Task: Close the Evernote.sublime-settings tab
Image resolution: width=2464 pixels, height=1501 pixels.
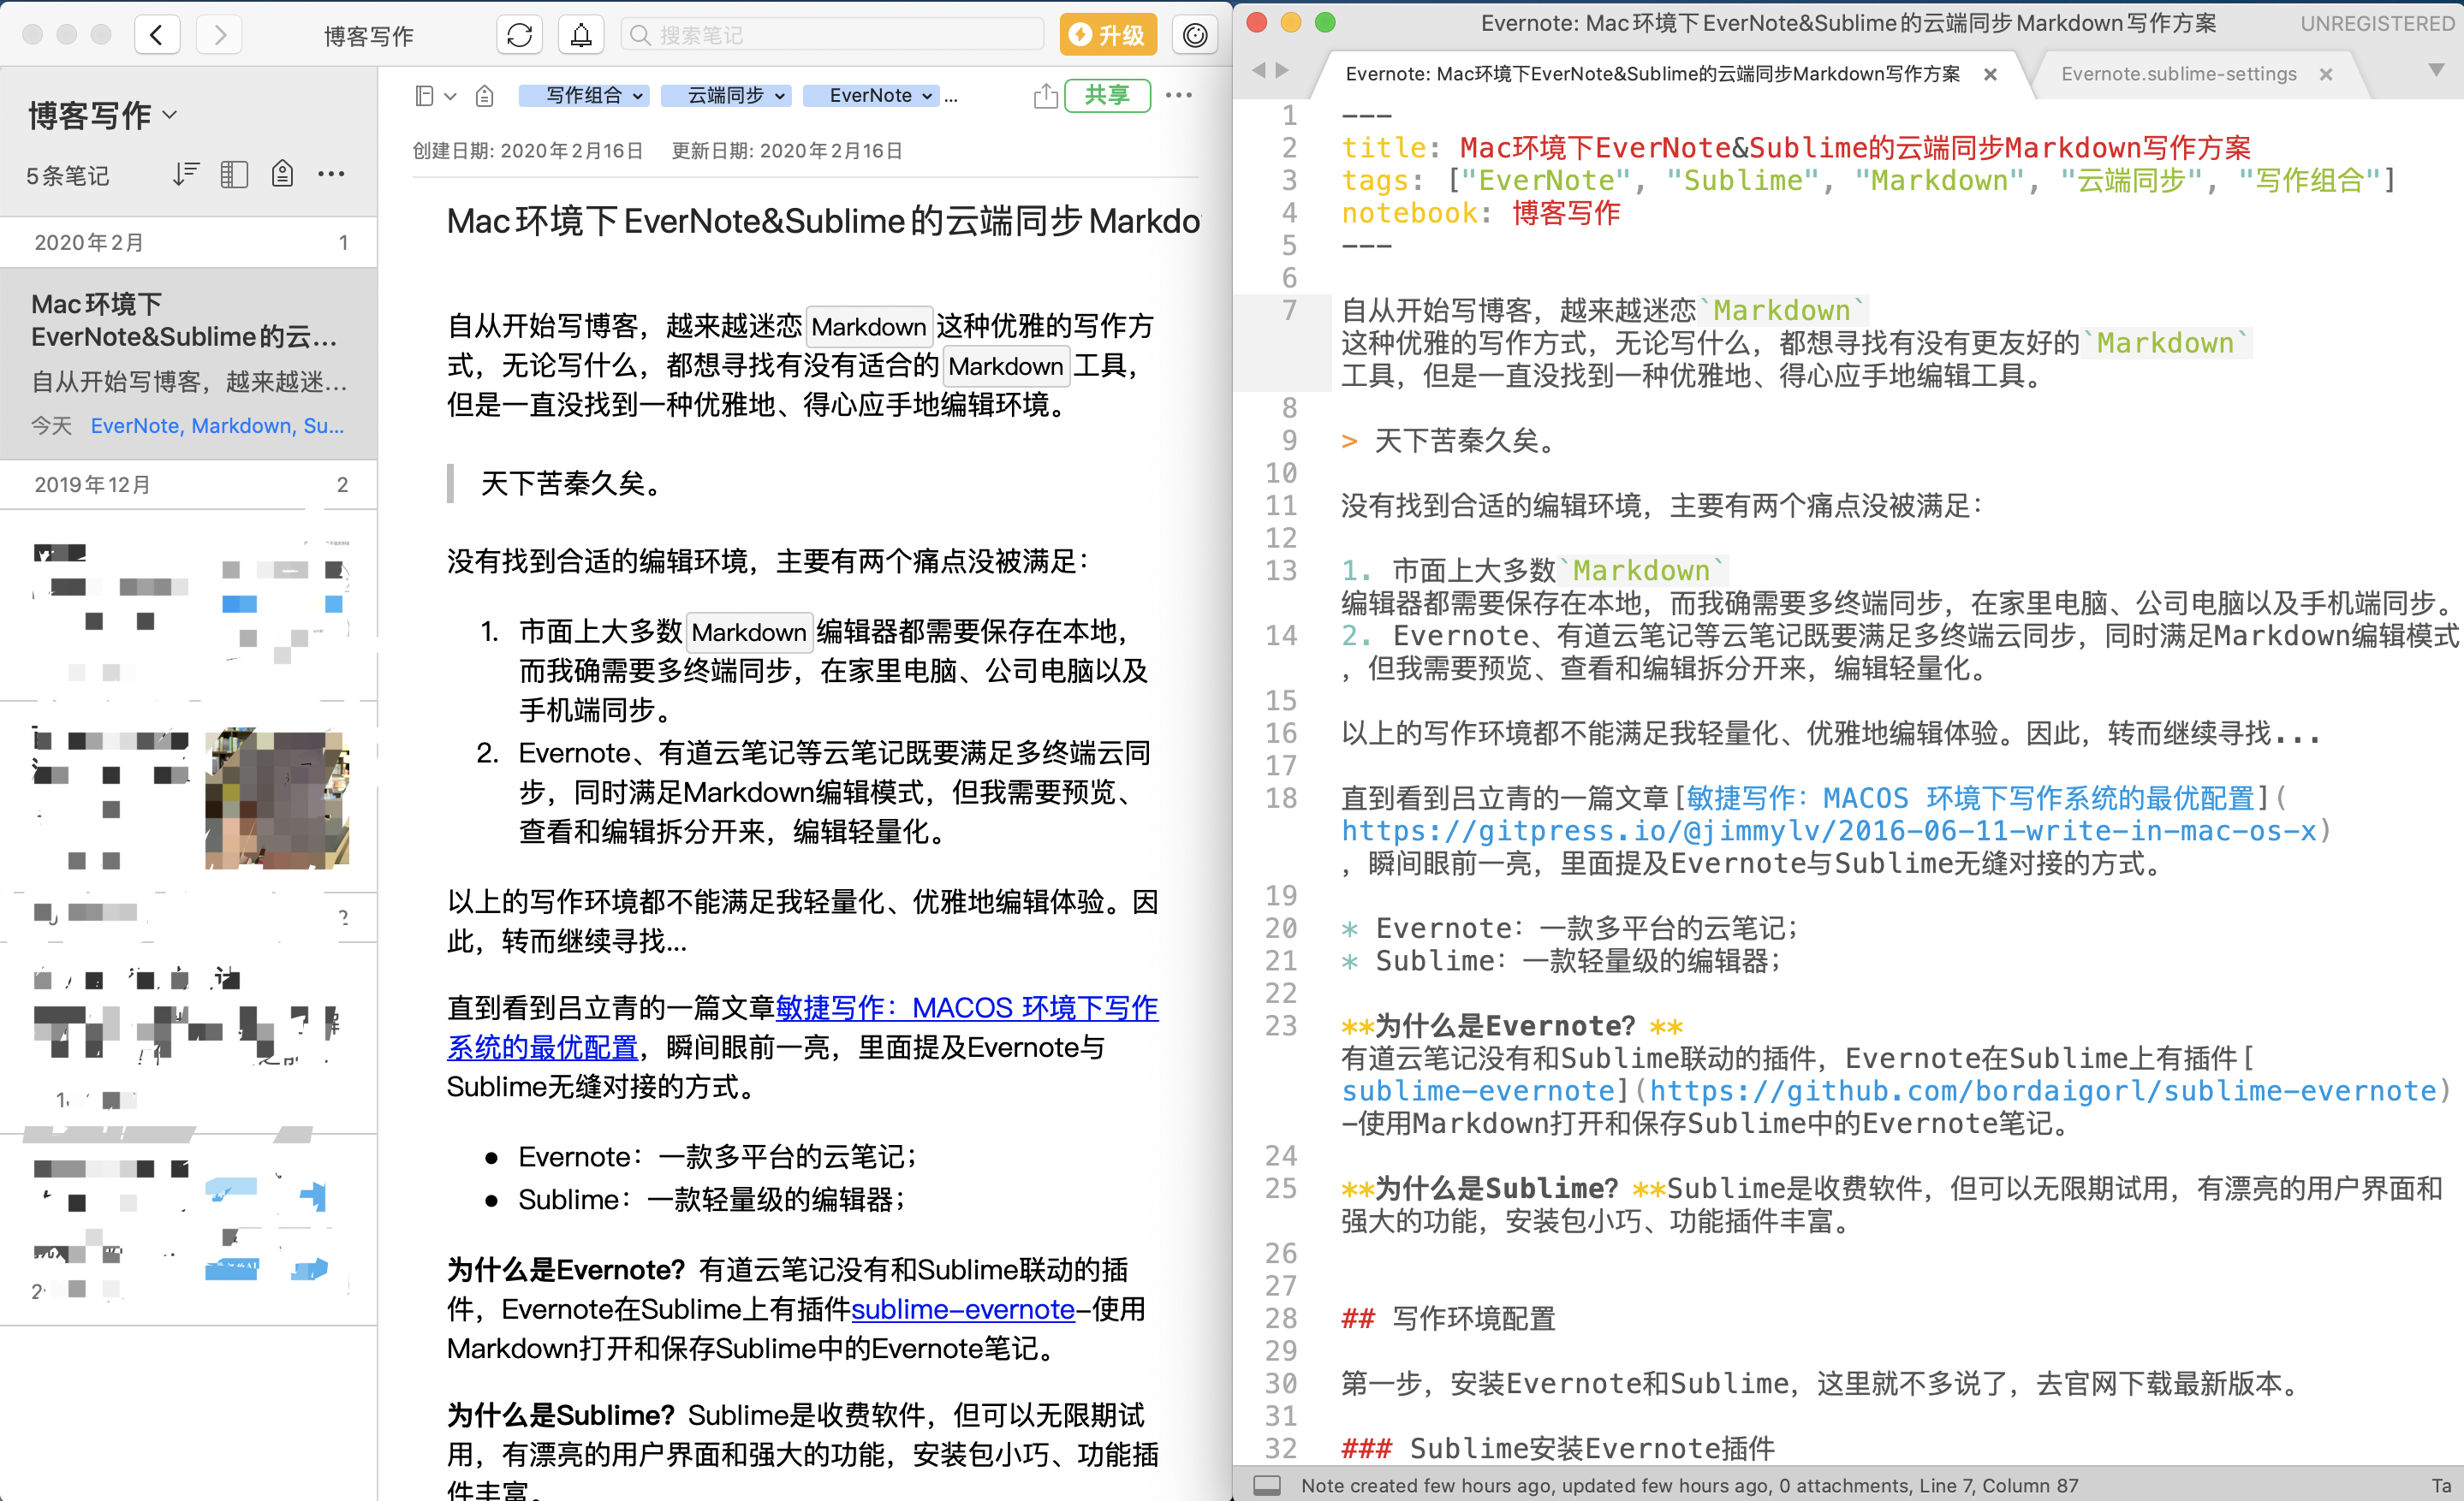Action: click(2326, 74)
